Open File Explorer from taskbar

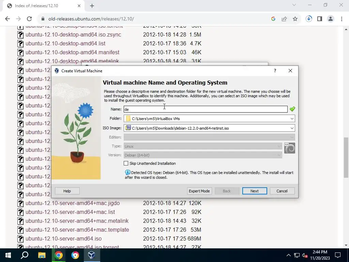(42, 255)
